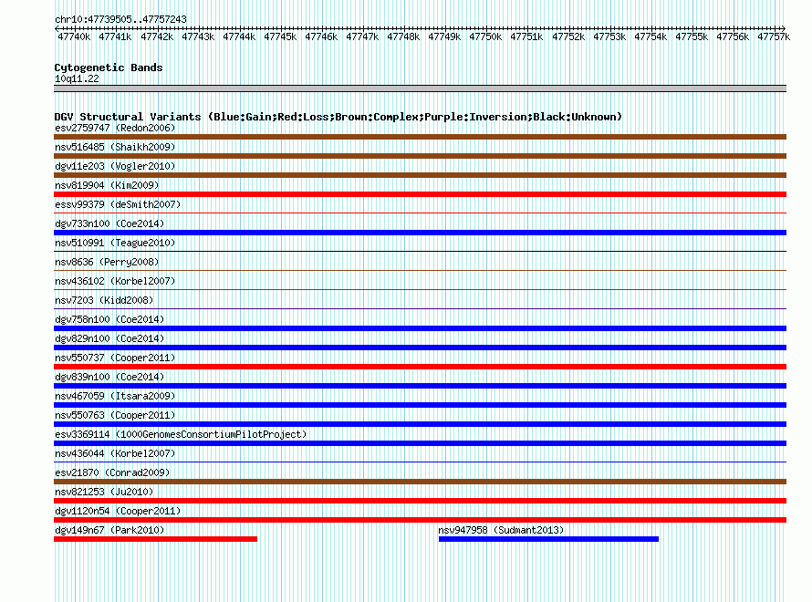Click the brown esv2759747 complex variant bar
Viewport: 812px width, 602px height.
pyautogui.click(x=420, y=137)
